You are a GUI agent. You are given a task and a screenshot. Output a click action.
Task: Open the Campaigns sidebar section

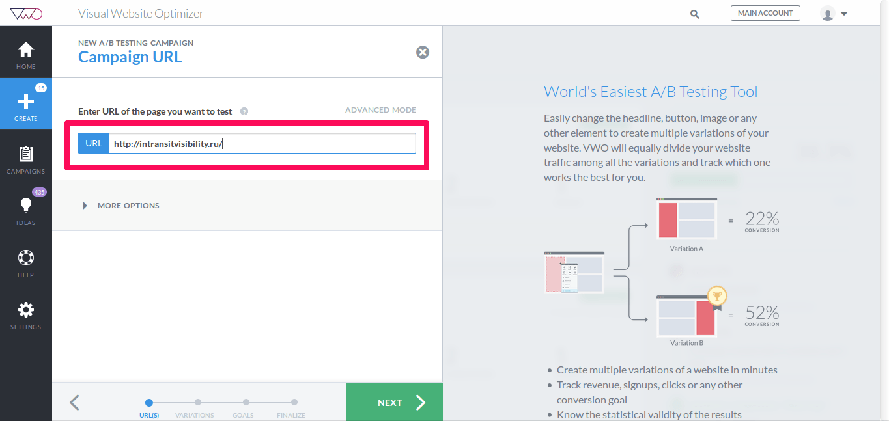click(x=26, y=156)
